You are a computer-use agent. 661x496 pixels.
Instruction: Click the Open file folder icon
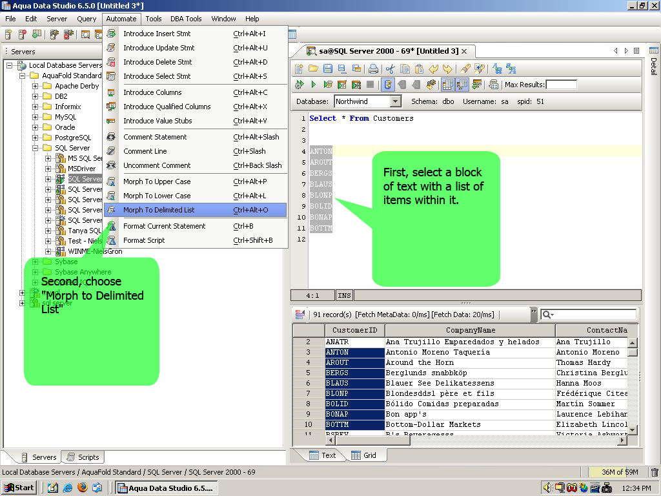(x=313, y=68)
